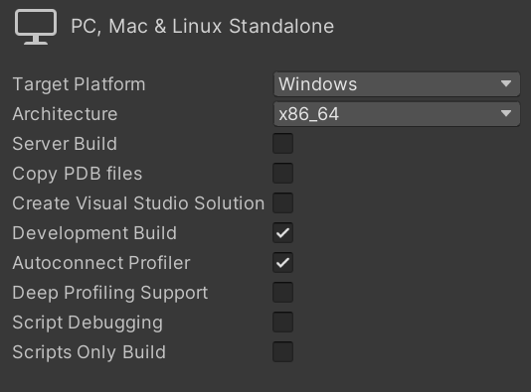Tick the Copy PDB files checkbox
This screenshot has width=531, height=392.
pyautogui.click(x=282, y=173)
